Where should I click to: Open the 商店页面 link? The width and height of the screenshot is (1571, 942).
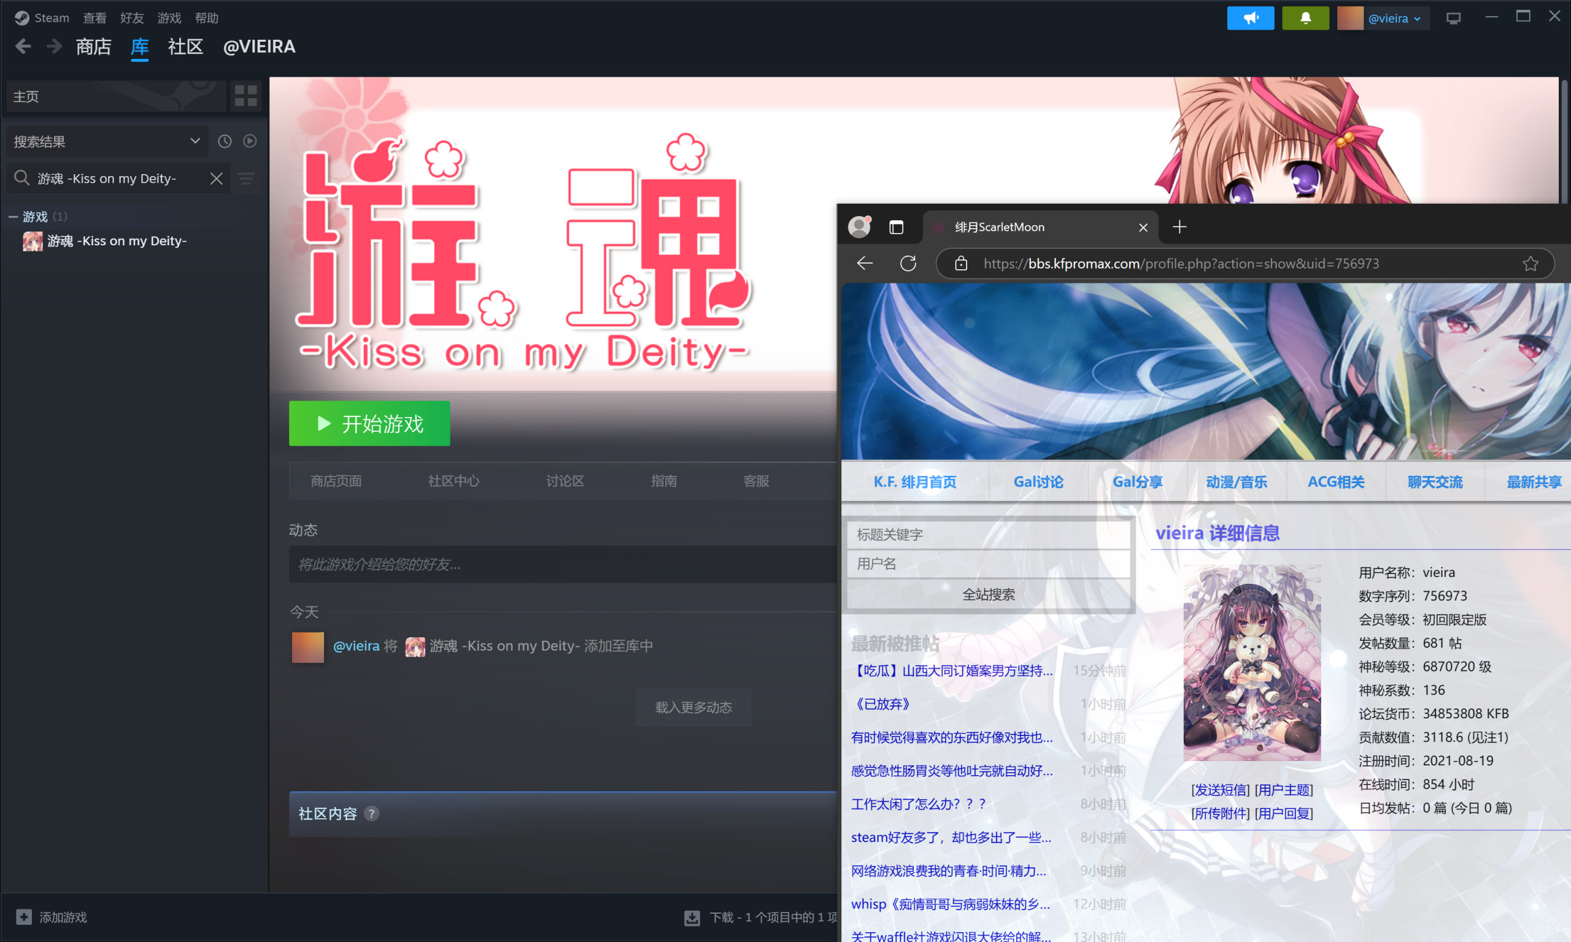pos(336,481)
